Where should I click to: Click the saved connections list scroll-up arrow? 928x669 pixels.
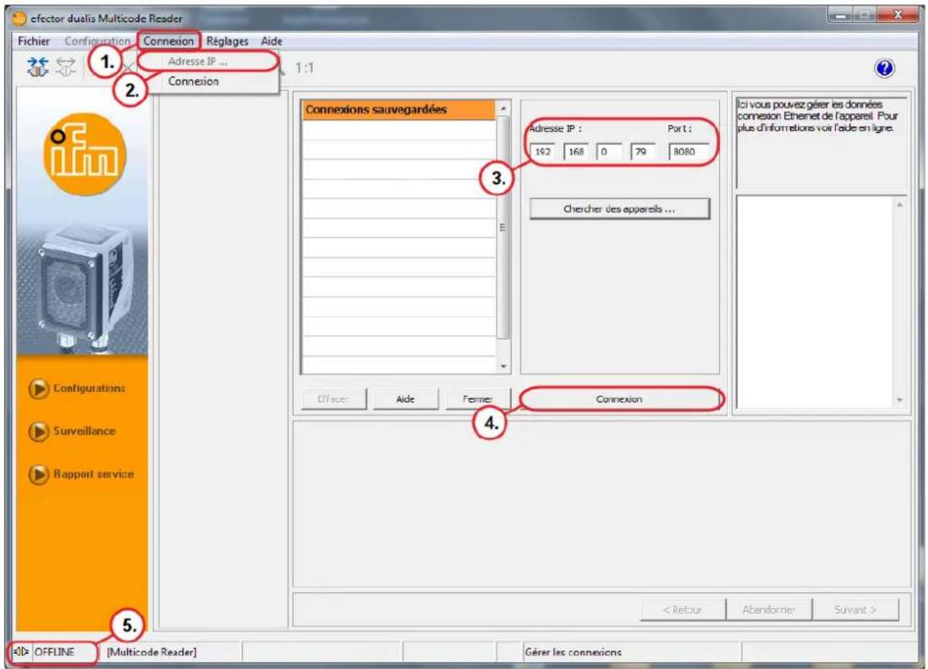[502, 109]
